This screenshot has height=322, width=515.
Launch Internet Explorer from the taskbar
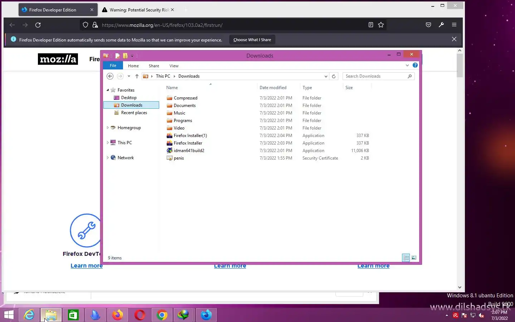[x=29, y=315]
